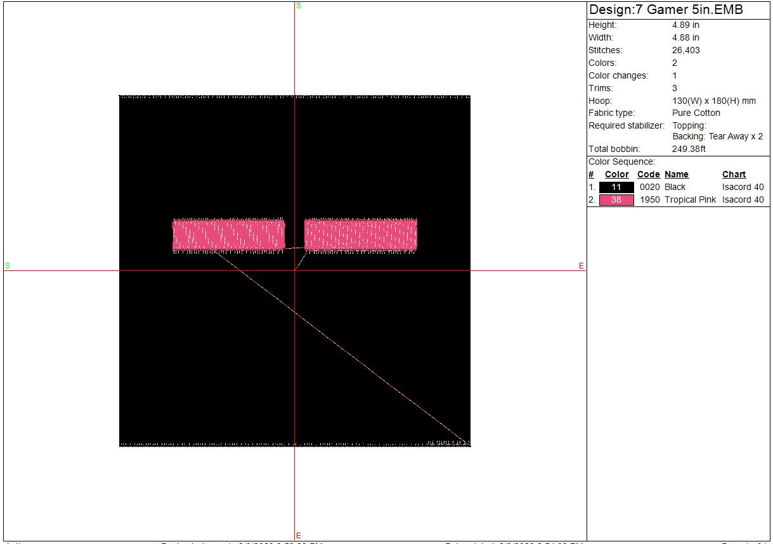The width and height of the screenshot is (773, 544).
Task: Click the hoop size 130(W) x 180(H) mm
Action: (x=713, y=101)
